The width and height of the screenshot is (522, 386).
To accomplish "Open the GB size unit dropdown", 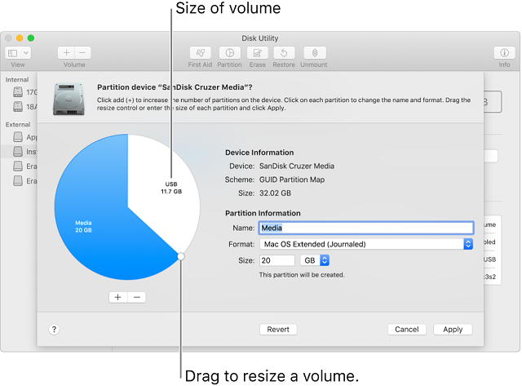I will click(315, 260).
